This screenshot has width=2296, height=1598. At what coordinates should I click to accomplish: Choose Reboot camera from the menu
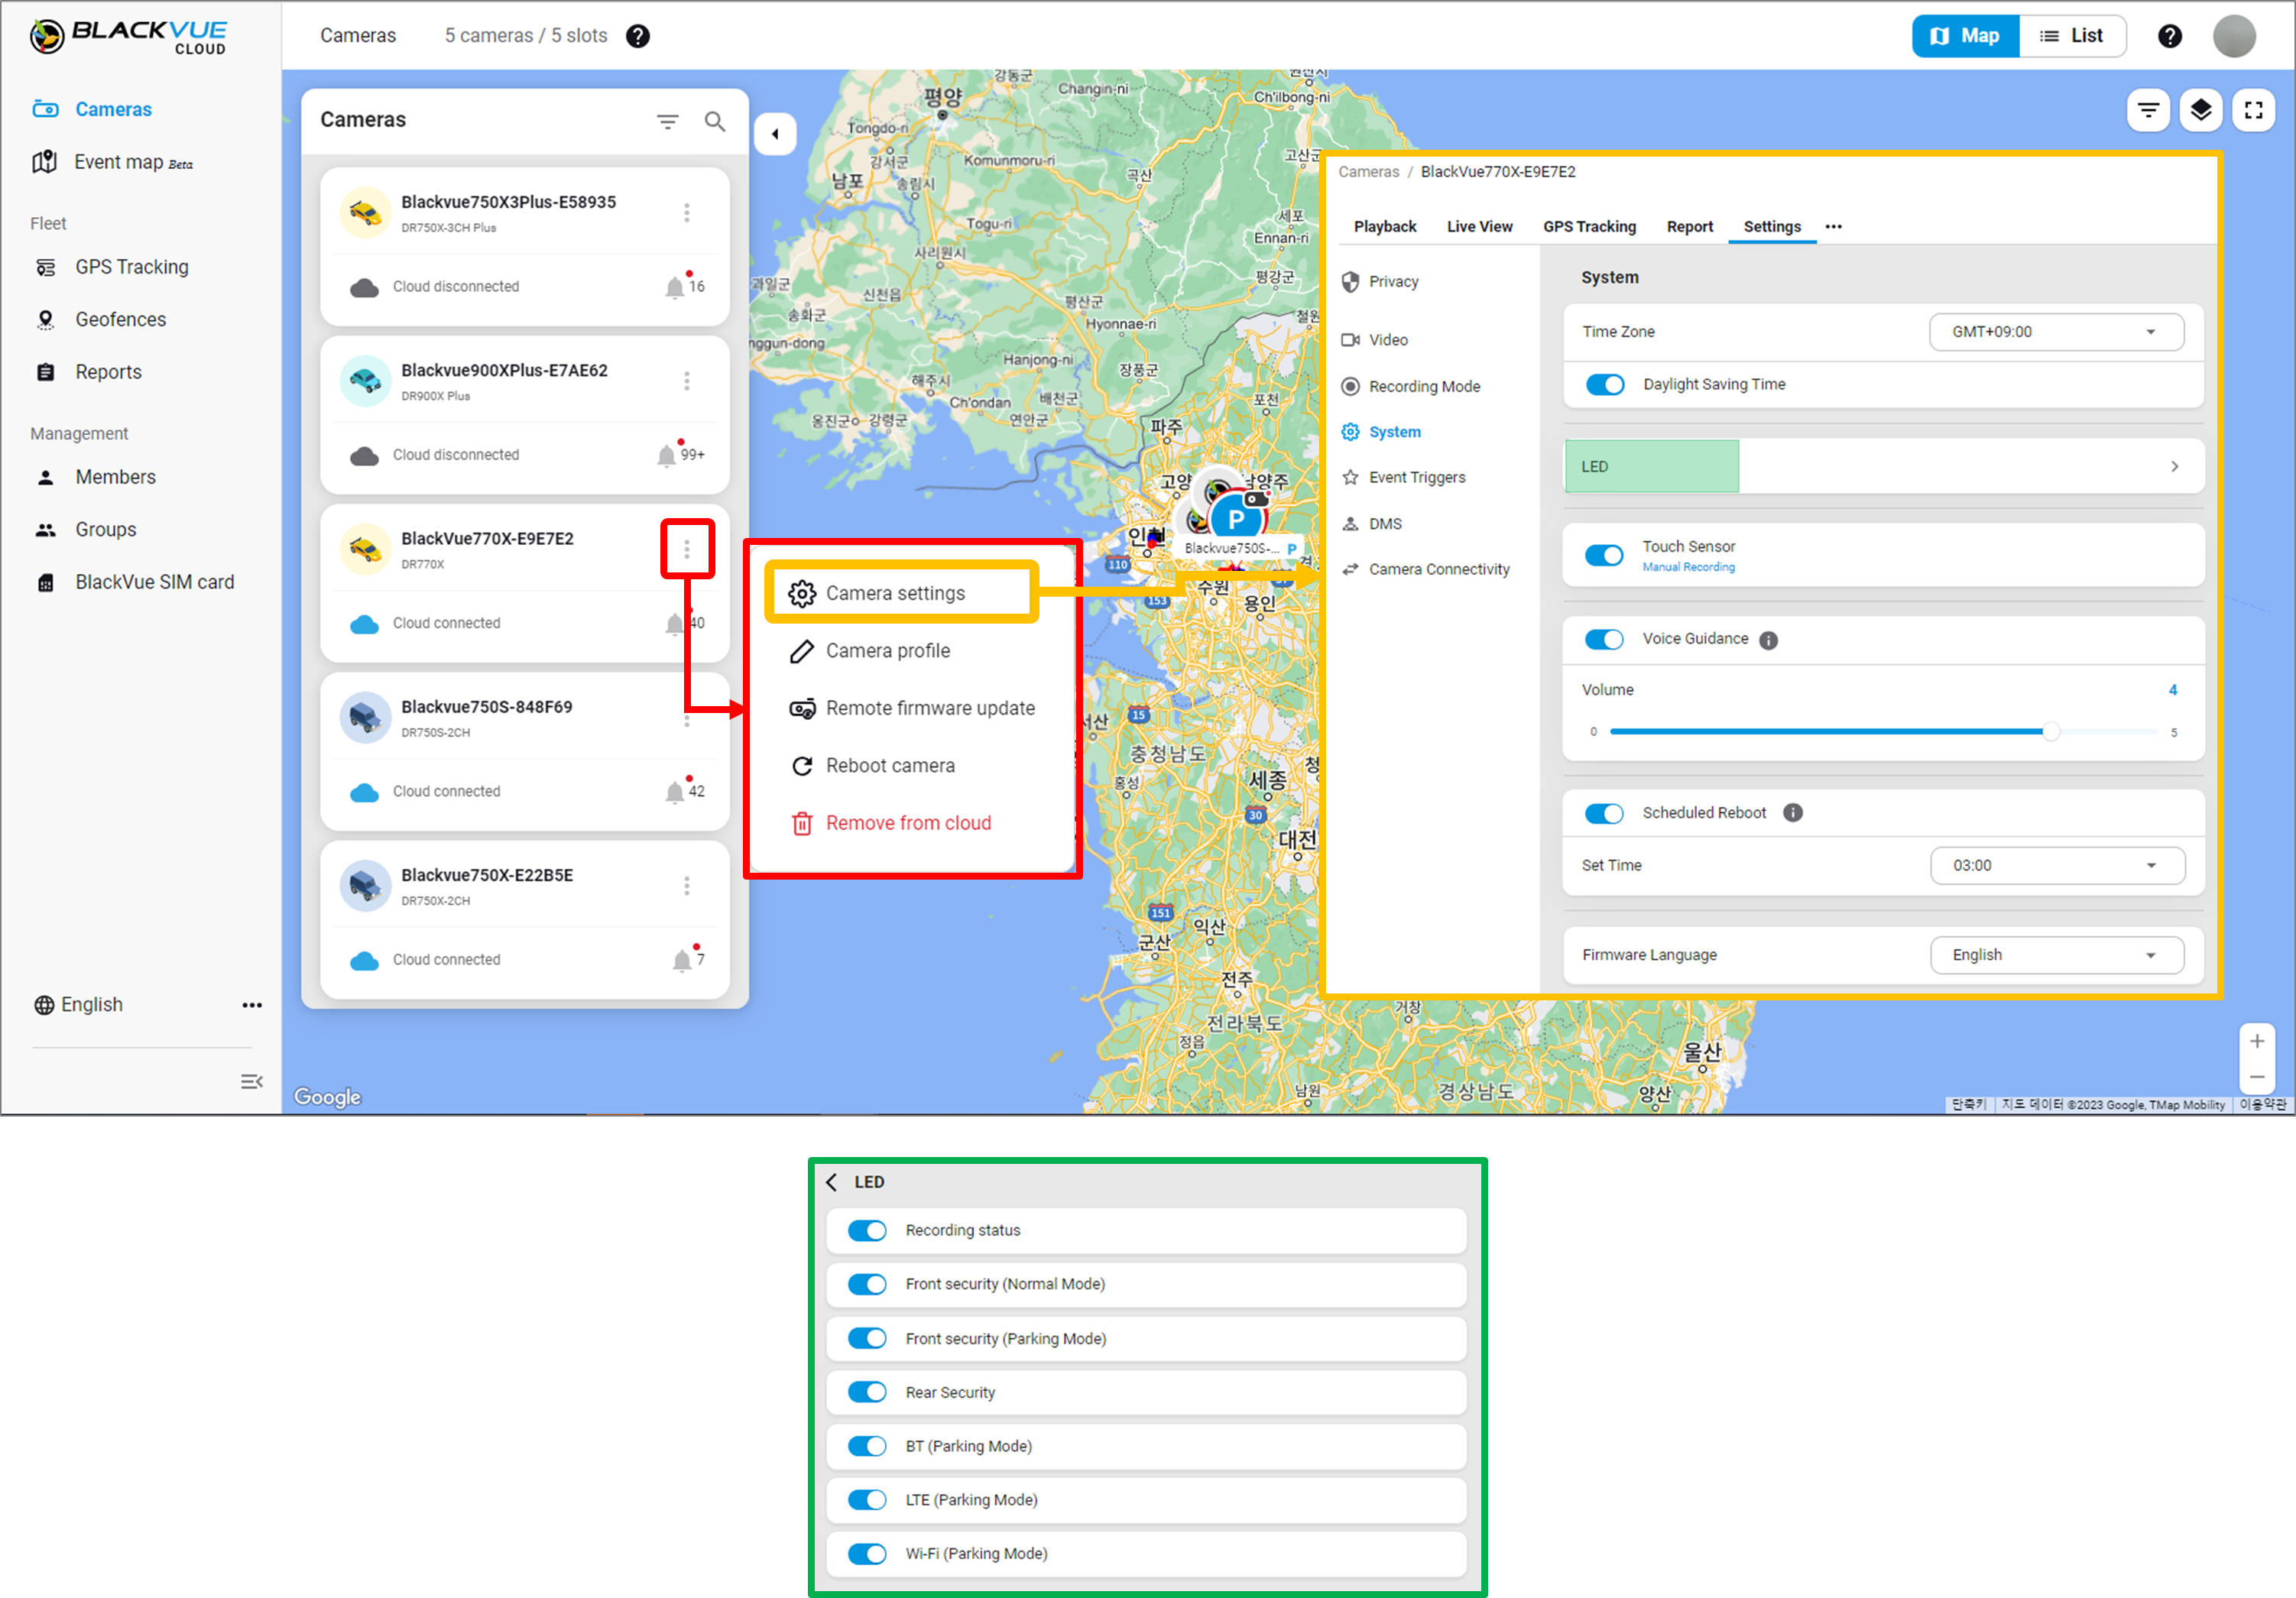tap(872, 766)
